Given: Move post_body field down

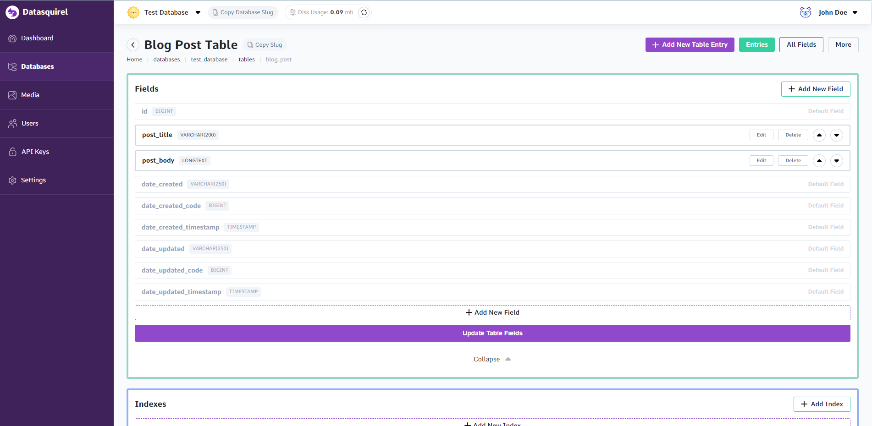Looking at the screenshot, I should [x=837, y=161].
